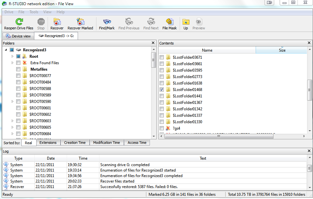
Task: Click Contents panel vertical scrollbar thumb
Action: click(310, 90)
